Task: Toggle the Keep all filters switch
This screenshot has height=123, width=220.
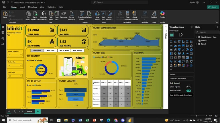Action: coord(188,91)
